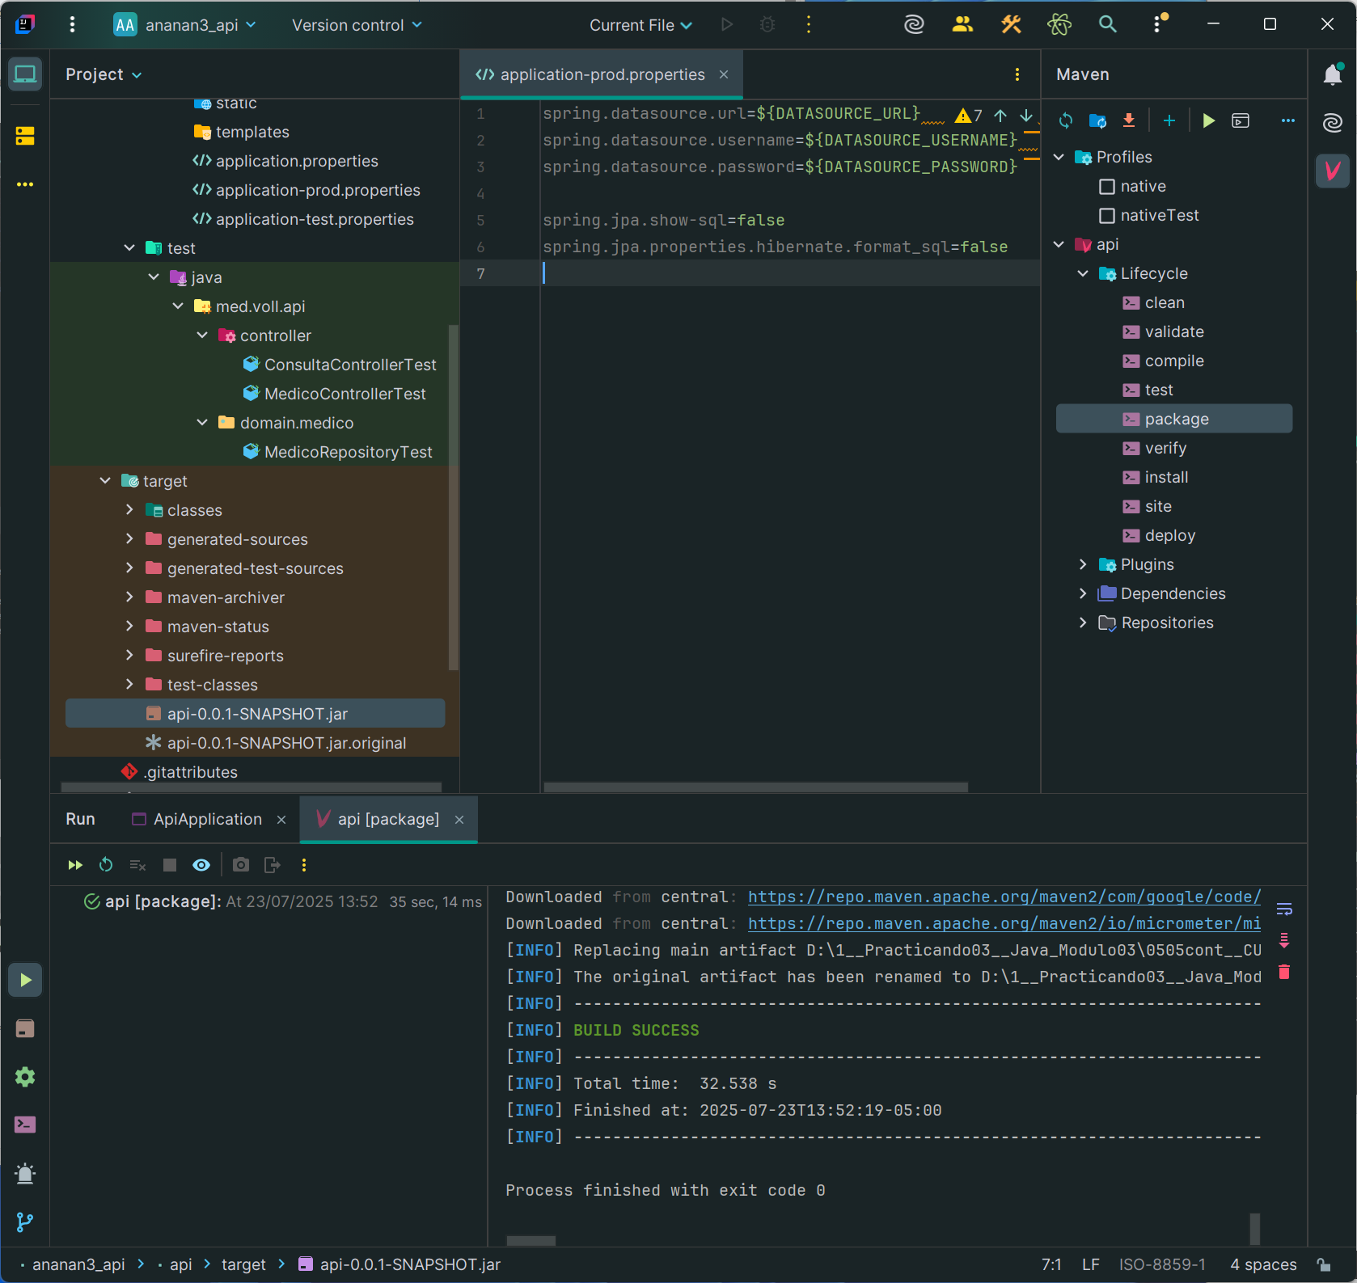The width and height of the screenshot is (1357, 1283).
Task: Open the Version control dropdown
Action: 357,25
